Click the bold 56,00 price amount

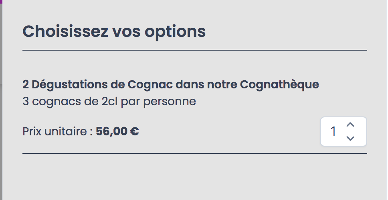[111, 131]
